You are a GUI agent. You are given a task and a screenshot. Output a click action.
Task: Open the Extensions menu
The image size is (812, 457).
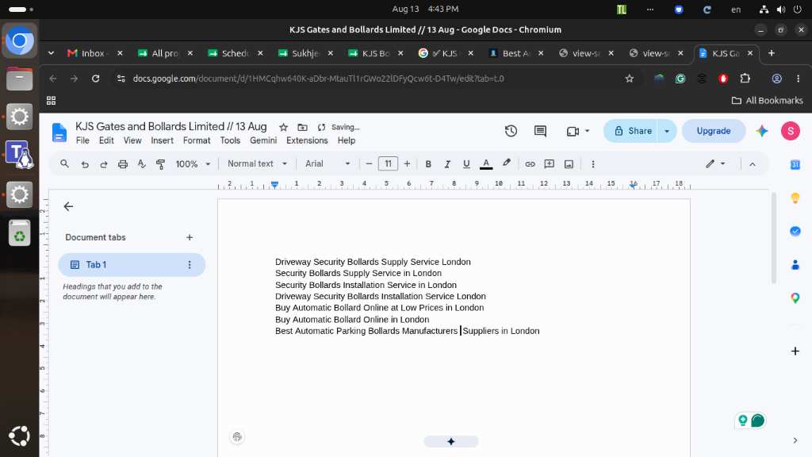tap(307, 140)
